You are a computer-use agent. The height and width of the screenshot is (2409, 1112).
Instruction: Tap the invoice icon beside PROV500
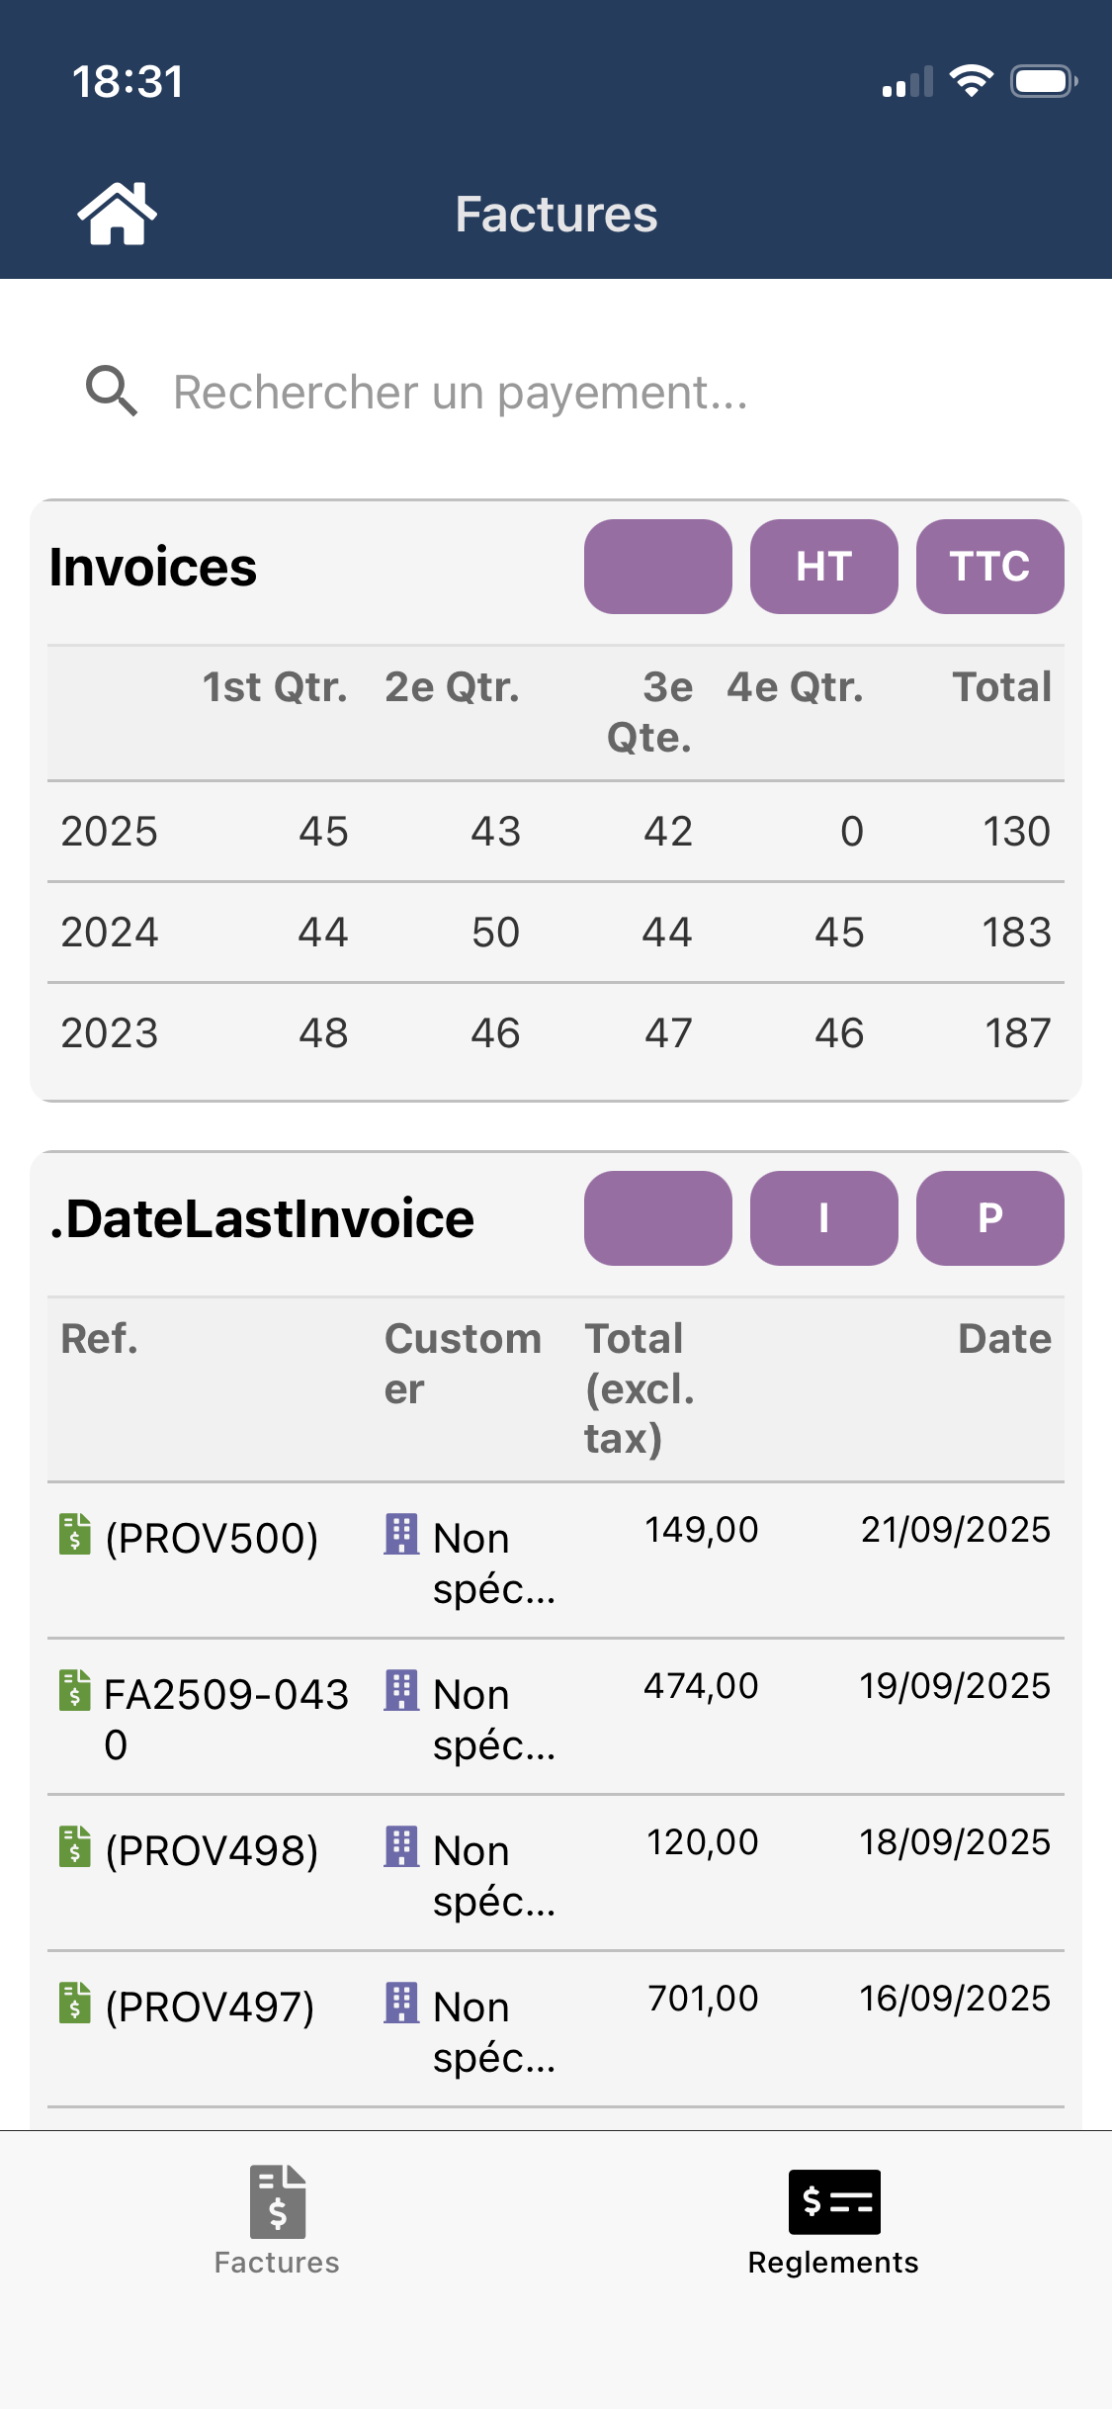[75, 1534]
